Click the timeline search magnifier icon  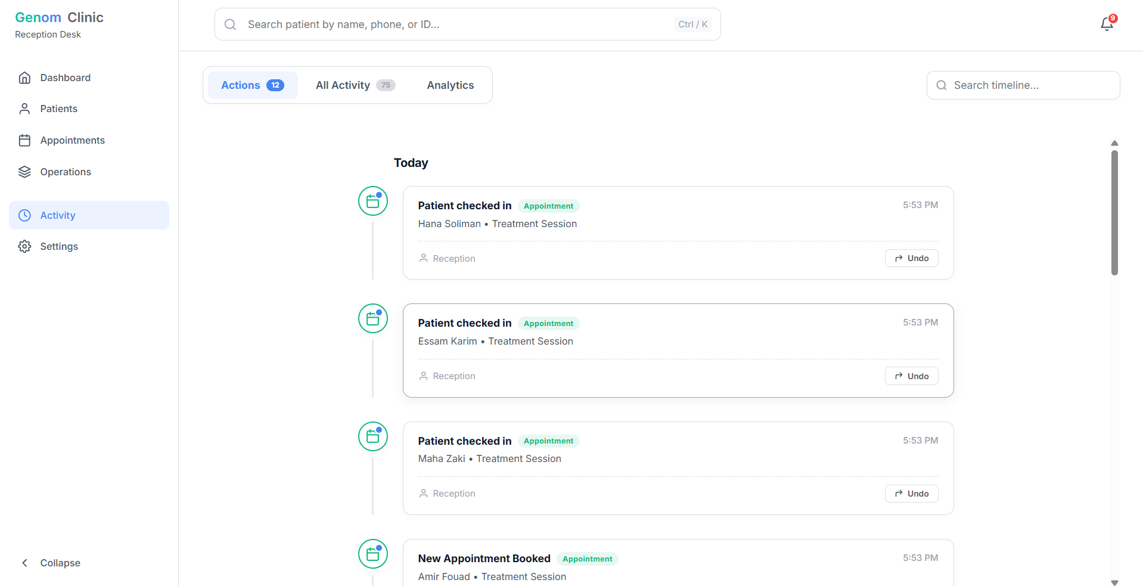(942, 85)
